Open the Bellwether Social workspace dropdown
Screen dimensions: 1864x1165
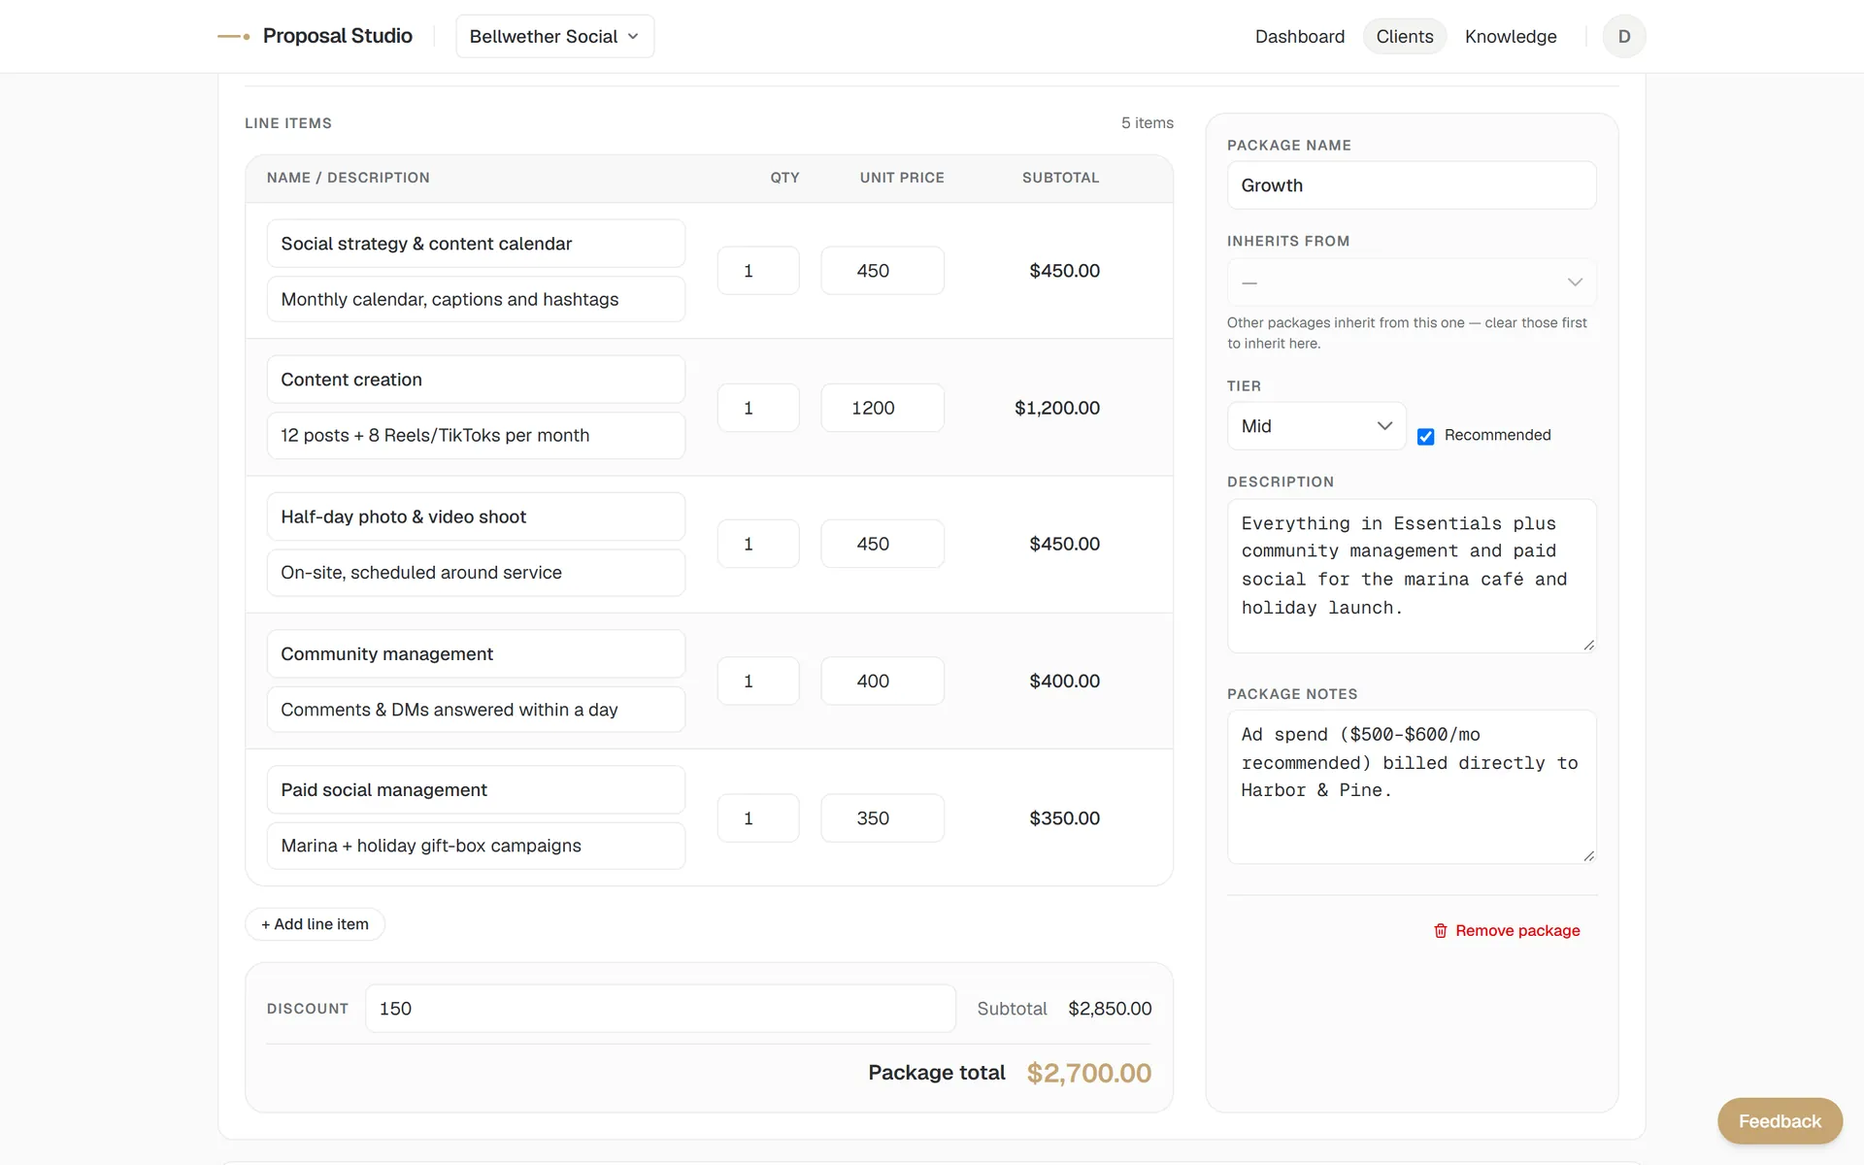pyautogui.click(x=554, y=36)
